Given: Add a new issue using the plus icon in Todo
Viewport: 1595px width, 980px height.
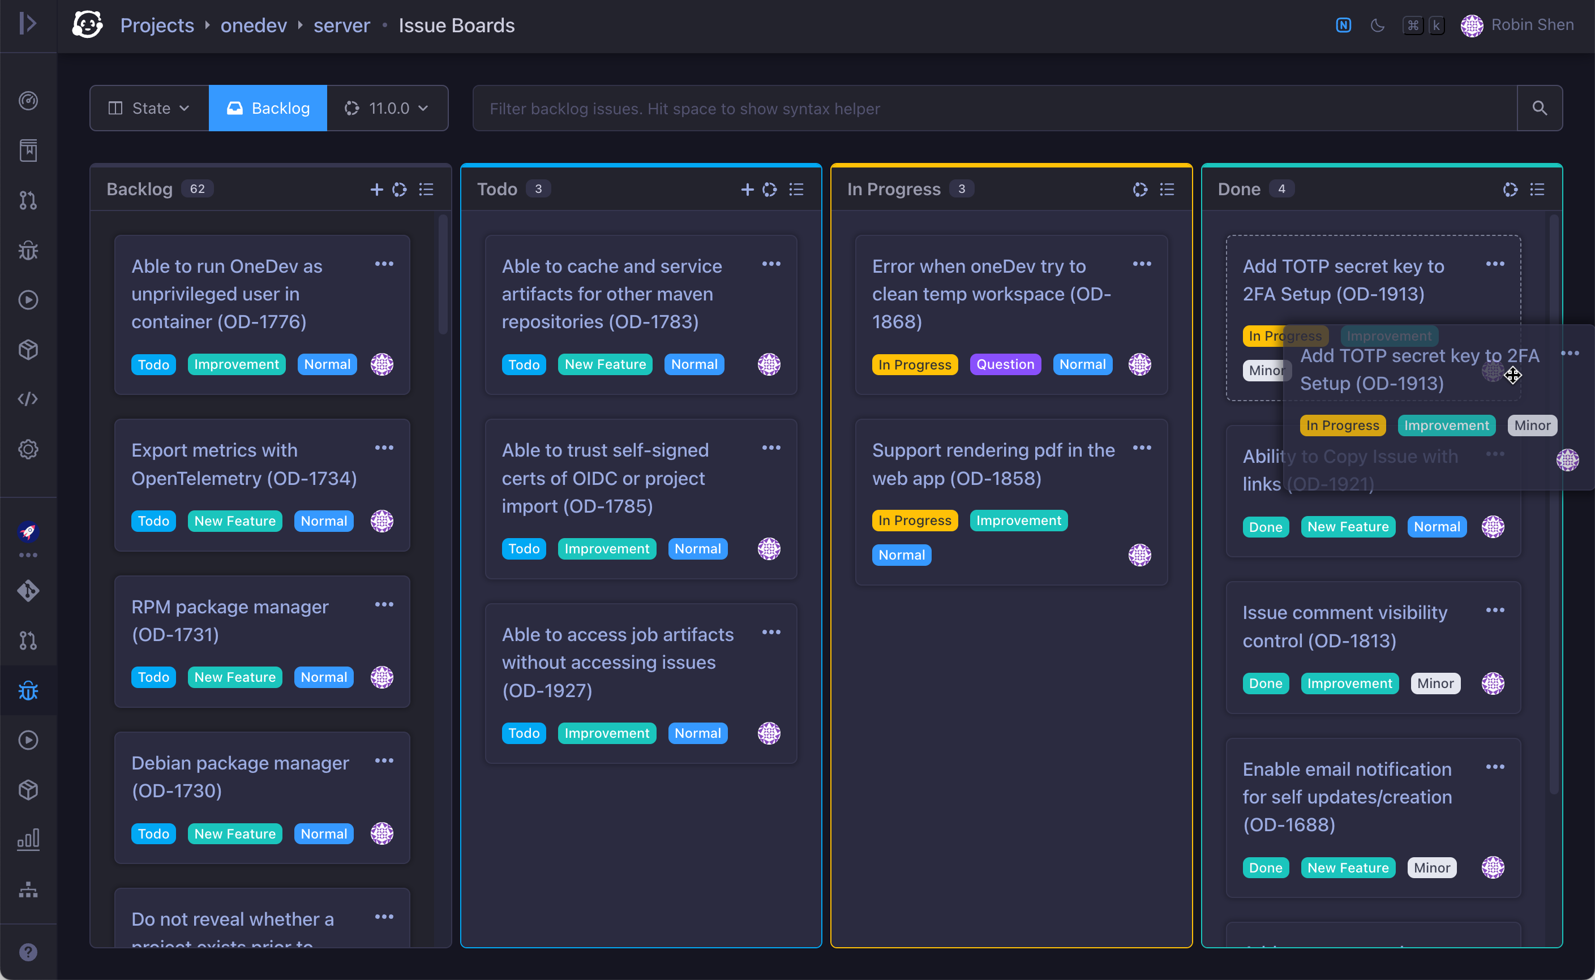Looking at the screenshot, I should pos(747,189).
